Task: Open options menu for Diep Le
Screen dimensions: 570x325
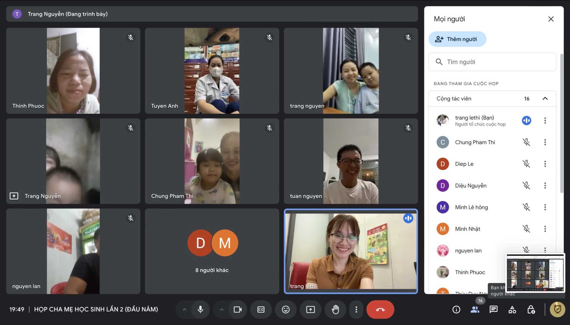Action: pyautogui.click(x=545, y=164)
